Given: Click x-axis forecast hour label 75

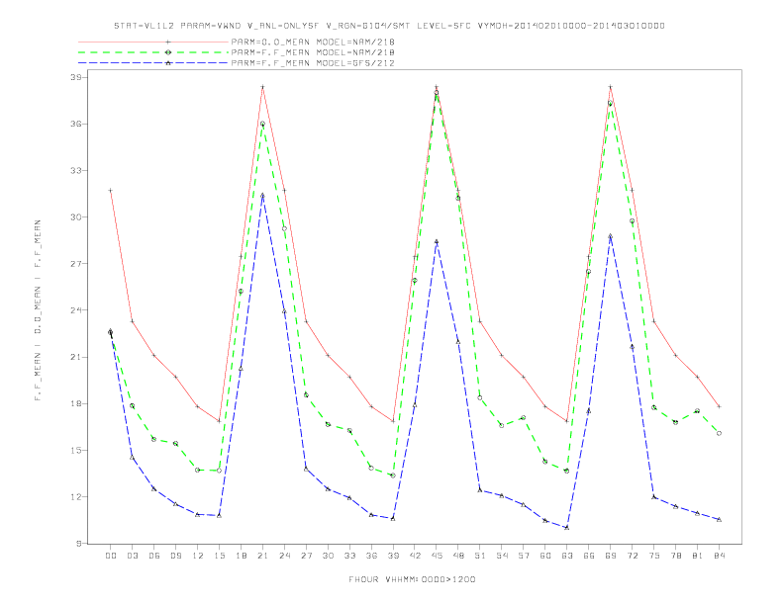Looking at the screenshot, I should [654, 556].
